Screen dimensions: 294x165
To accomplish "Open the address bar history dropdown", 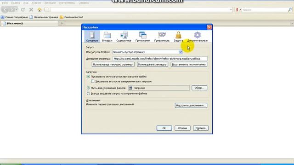I will (231, 10).
